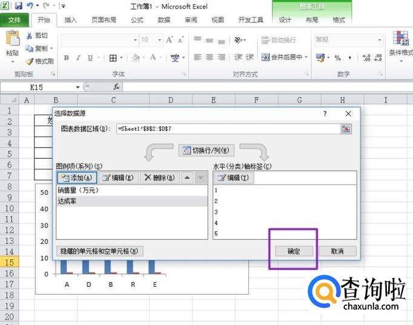The width and height of the screenshot is (413, 325).
Task: Click the Paste clipboard icon
Action: [x=12, y=40]
